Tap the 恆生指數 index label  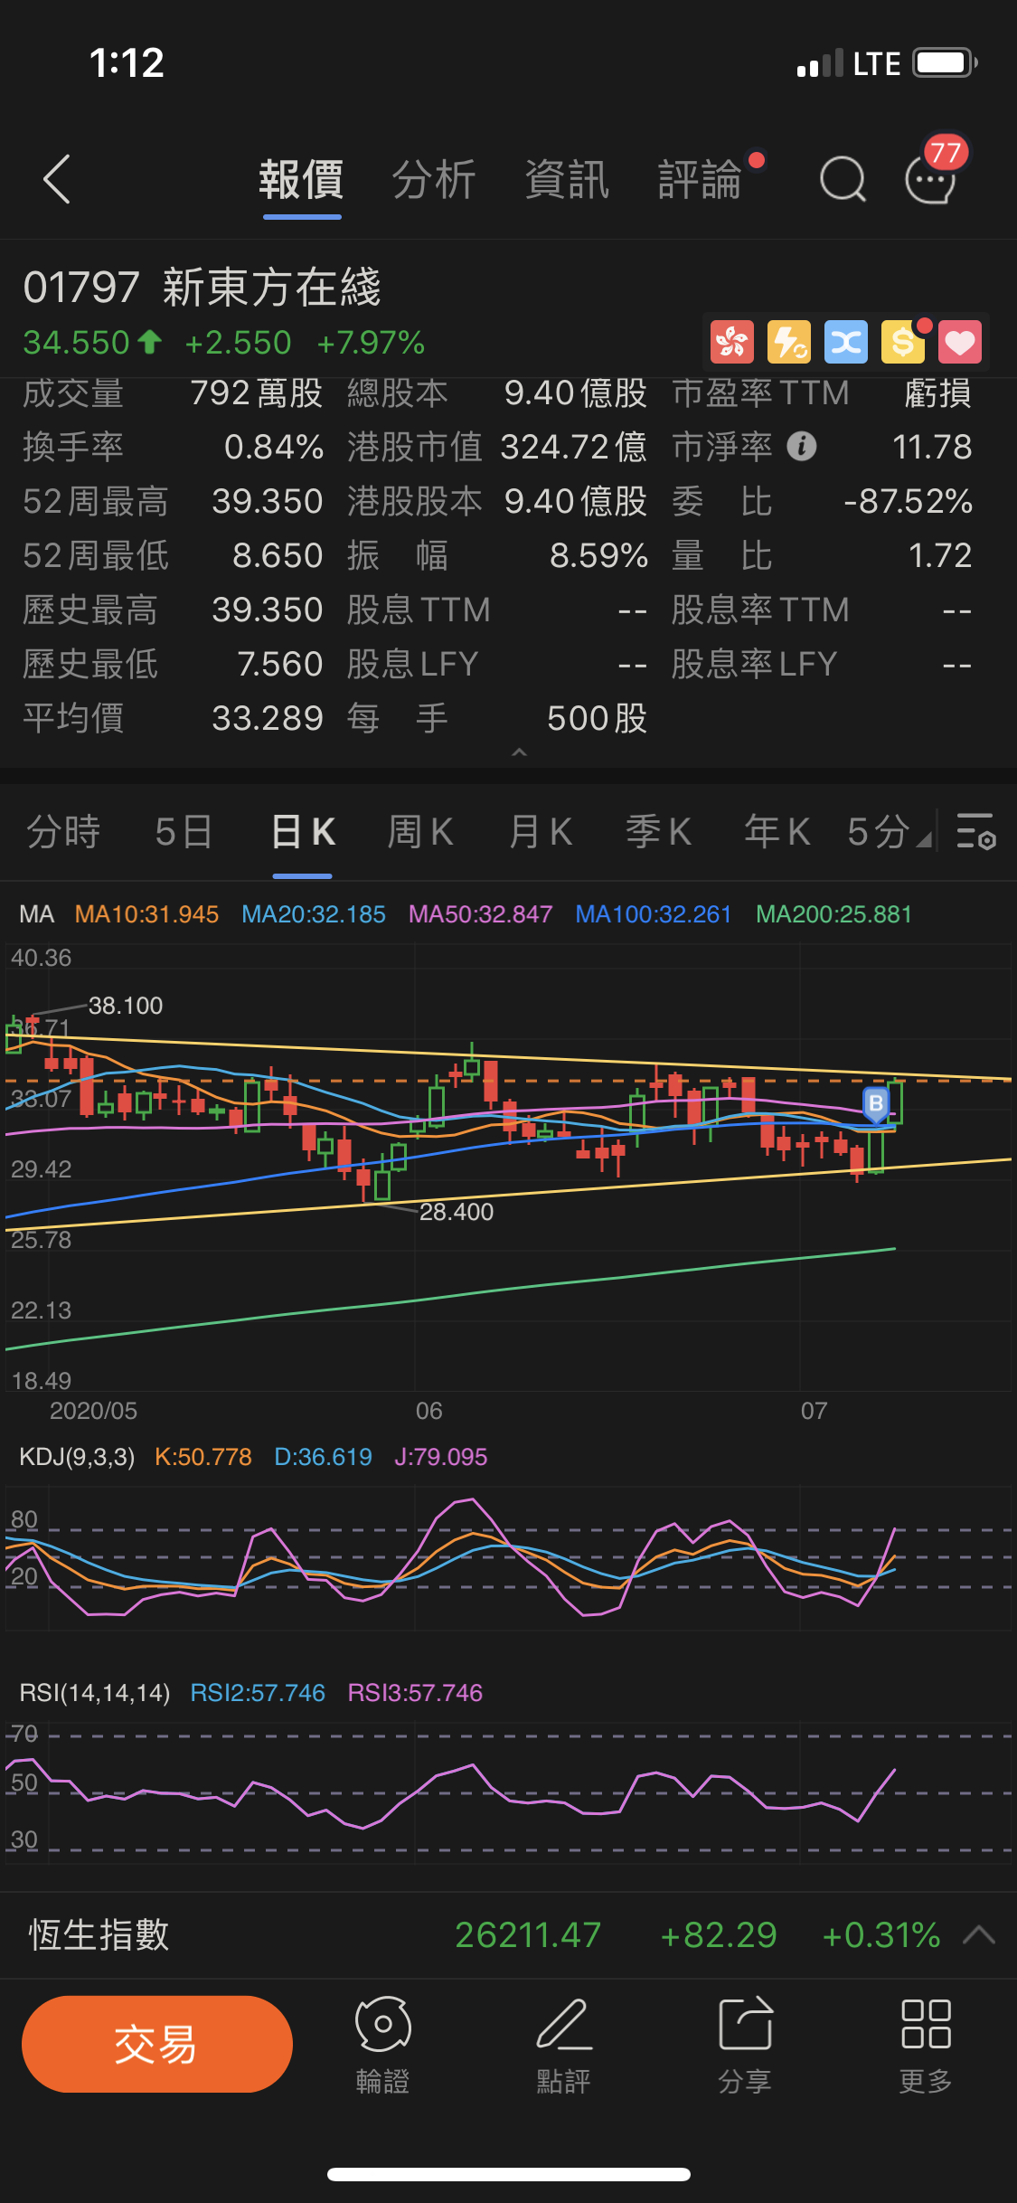(99, 1935)
